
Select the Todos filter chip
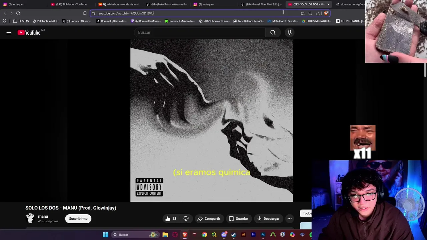pos(306,213)
